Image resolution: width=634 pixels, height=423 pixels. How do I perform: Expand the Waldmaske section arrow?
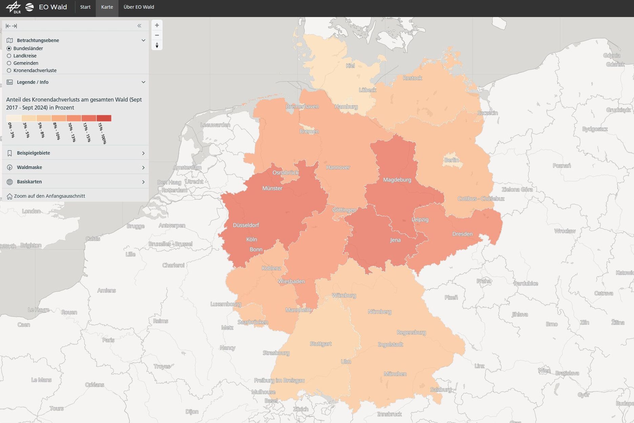(x=143, y=167)
